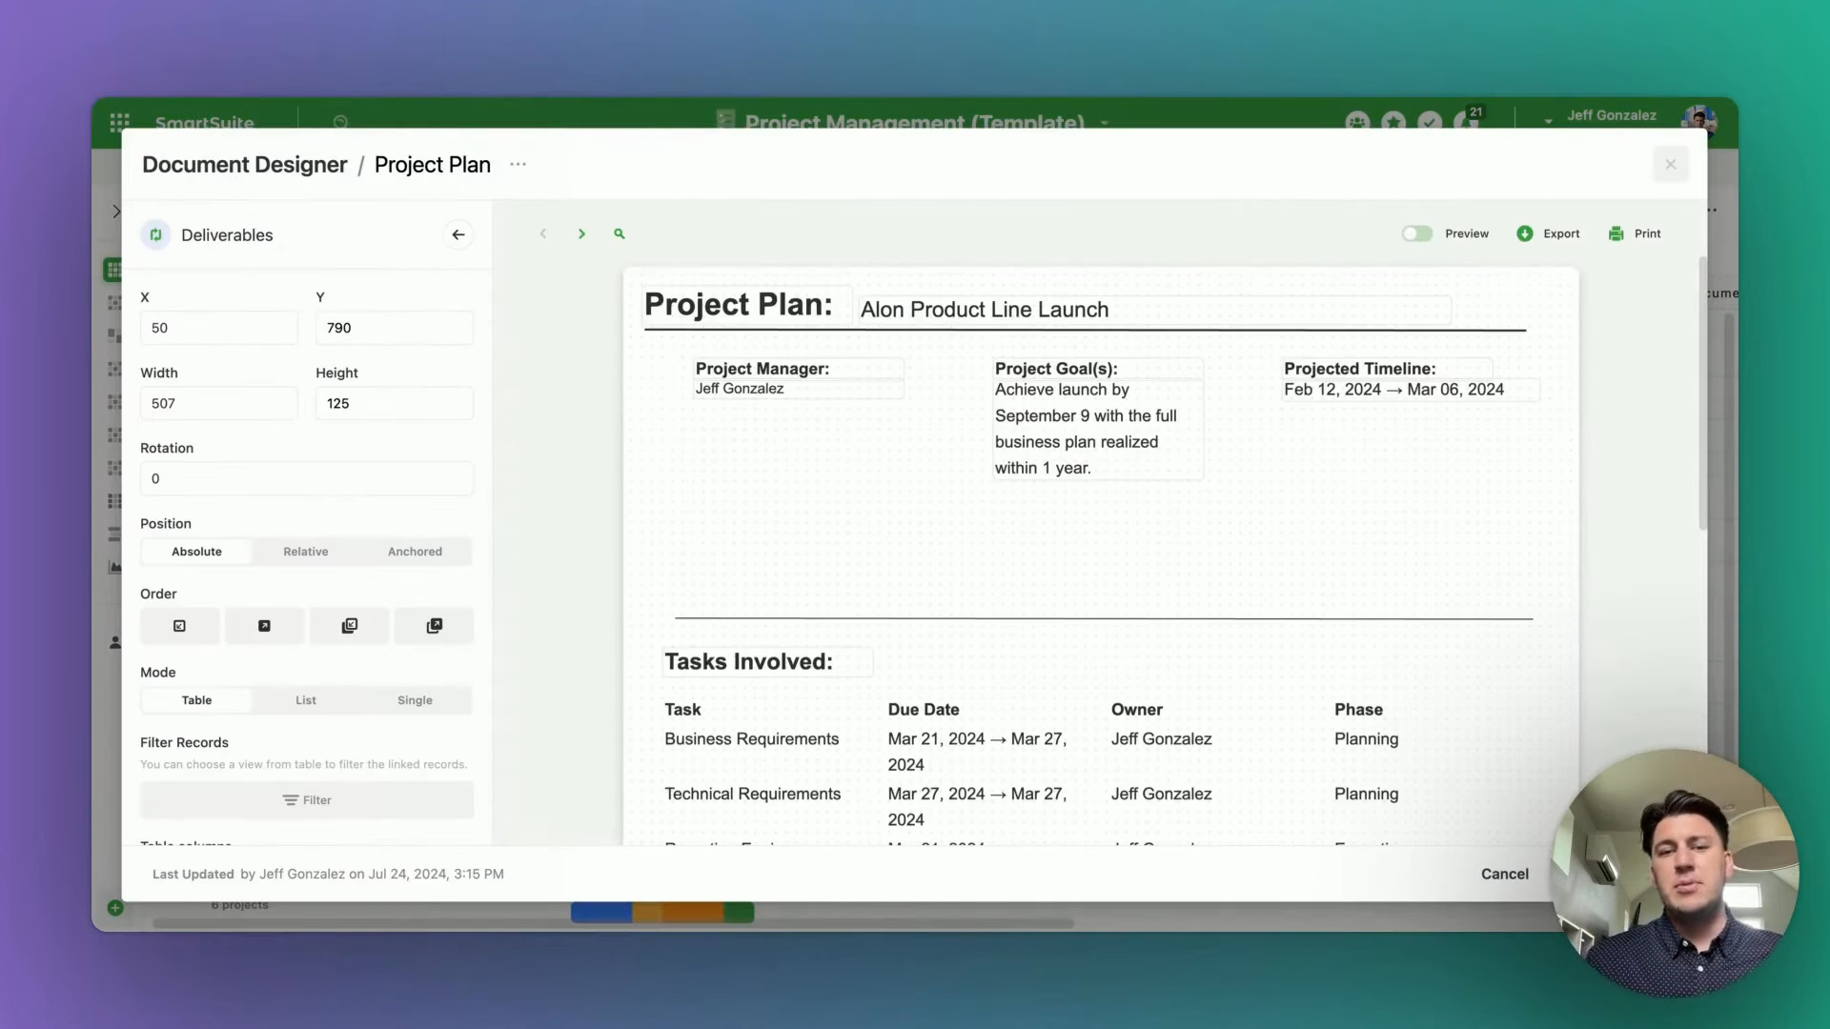Click the green Export icon
1830x1029 pixels.
(1525, 233)
